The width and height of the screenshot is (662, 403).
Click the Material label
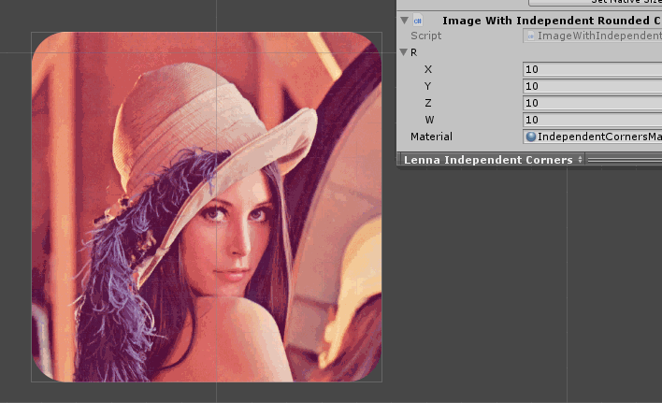tap(431, 137)
